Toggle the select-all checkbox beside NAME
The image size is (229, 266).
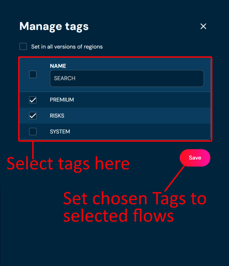pyautogui.click(x=33, y=75)
